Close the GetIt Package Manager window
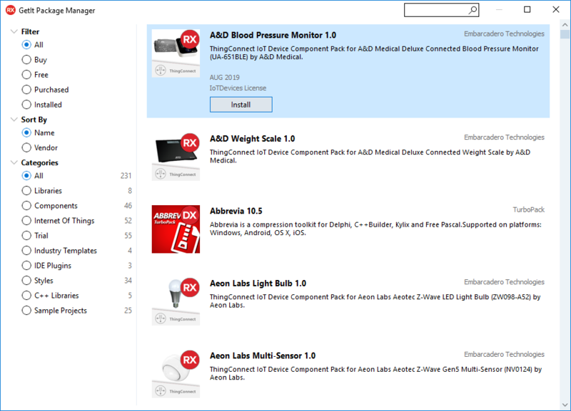The image size is (571, 411). pos(556,9)
